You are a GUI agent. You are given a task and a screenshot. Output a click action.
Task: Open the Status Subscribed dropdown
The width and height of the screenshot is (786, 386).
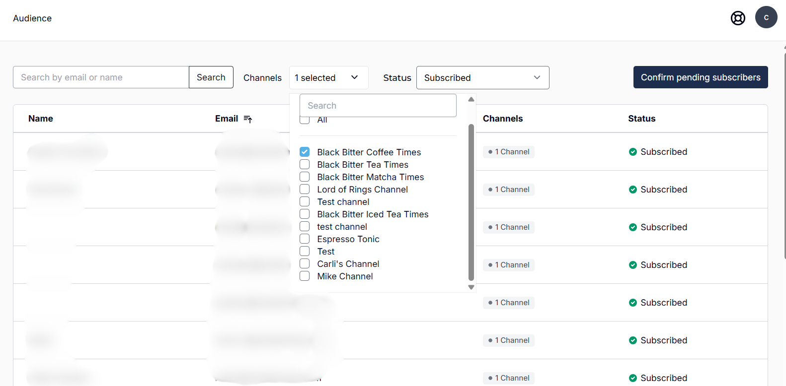(x=482, y=78)
